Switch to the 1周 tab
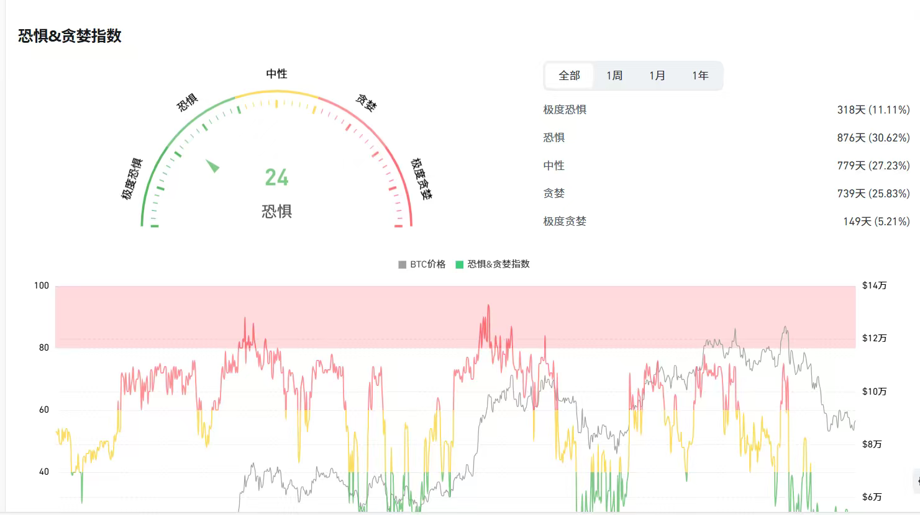 (614, 76)
